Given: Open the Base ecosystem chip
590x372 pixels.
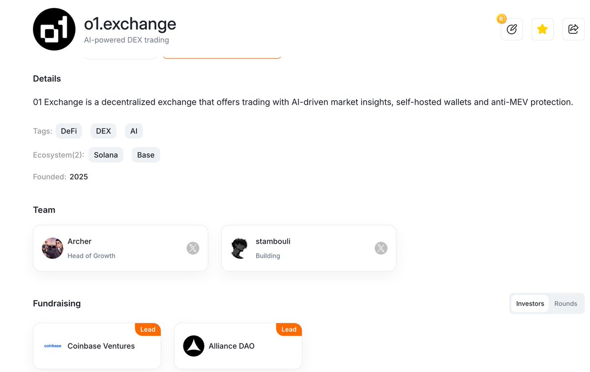Looking at the screenshot, I should (x=146, y=155).
